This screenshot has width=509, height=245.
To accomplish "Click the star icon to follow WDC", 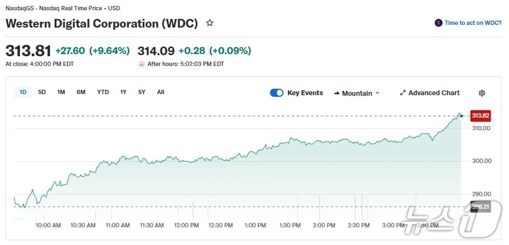I will (x=210, y=23).
